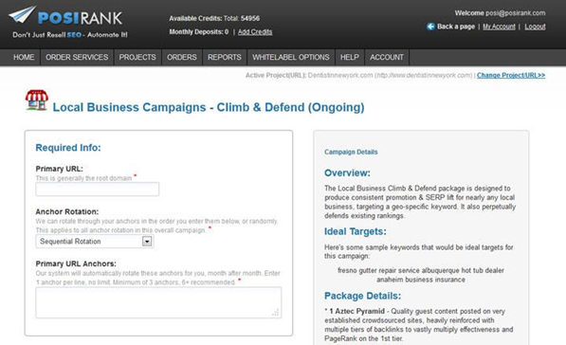Go to the PROJECTS menu item
Viewport: 566px width, 345px height.
pos(137,58)
